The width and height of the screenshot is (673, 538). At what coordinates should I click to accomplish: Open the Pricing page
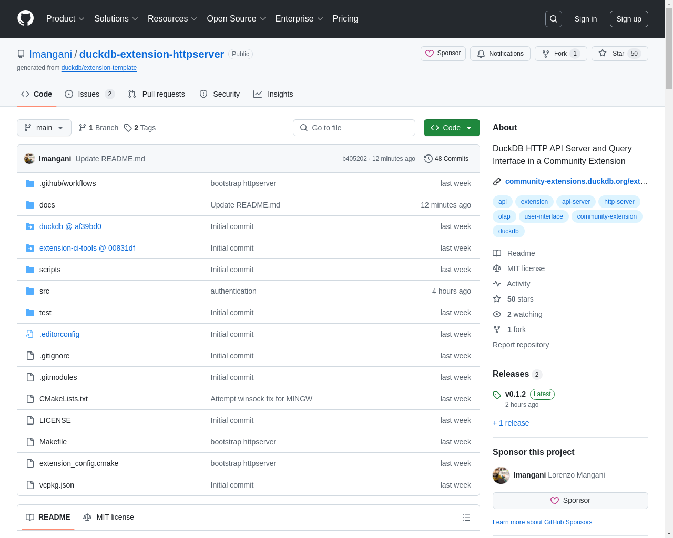pos(345,19)
